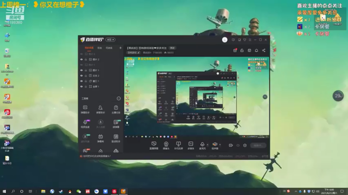Open the store icon beside the bell
Screen dimensions: 348x195
[249, 50]
